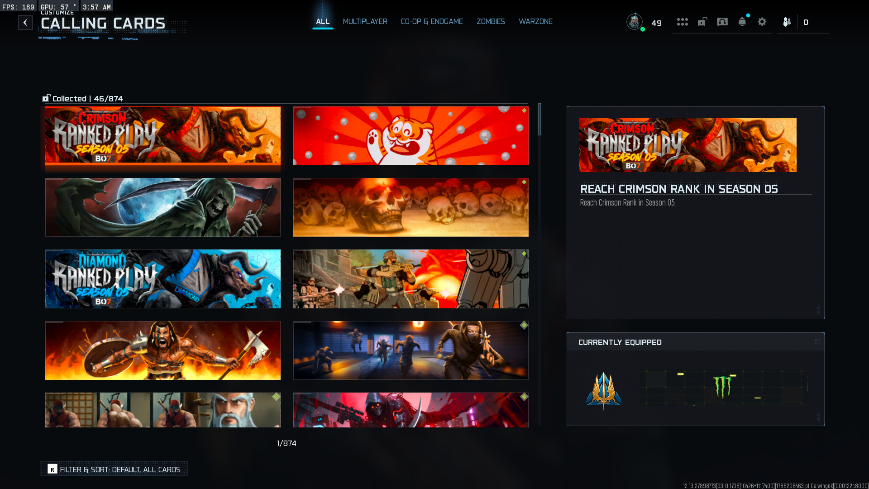Screen dimensions: 869x489
Task: Open the six-dot grid menu icon
Action: click(683, 22)
